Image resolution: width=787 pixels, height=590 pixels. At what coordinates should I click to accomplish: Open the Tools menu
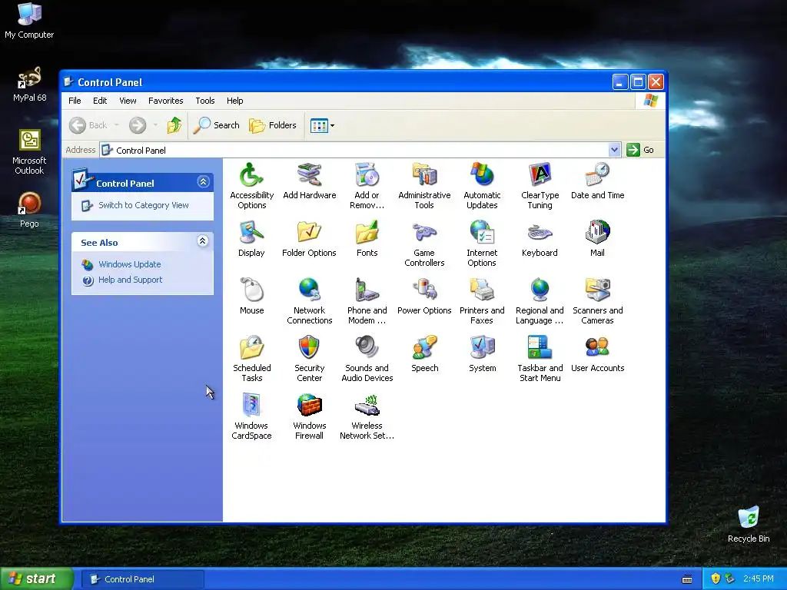[x=204, y=101]
